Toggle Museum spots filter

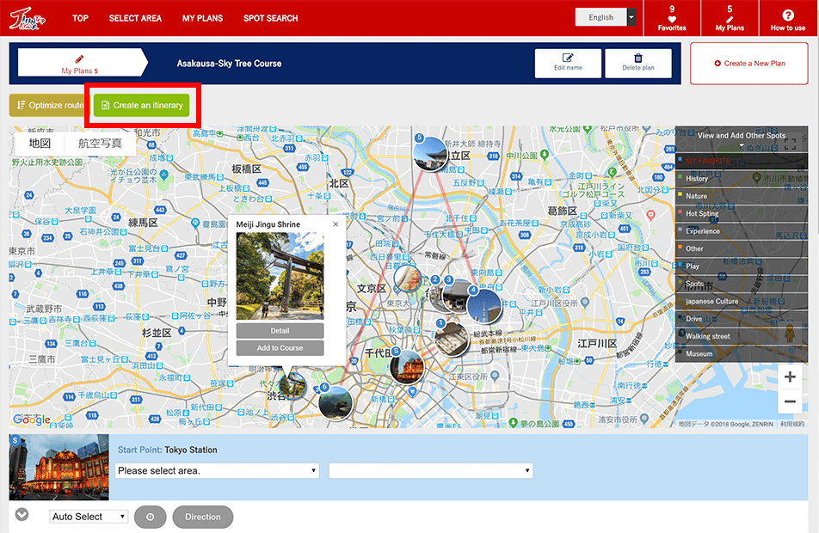[742, 354]
